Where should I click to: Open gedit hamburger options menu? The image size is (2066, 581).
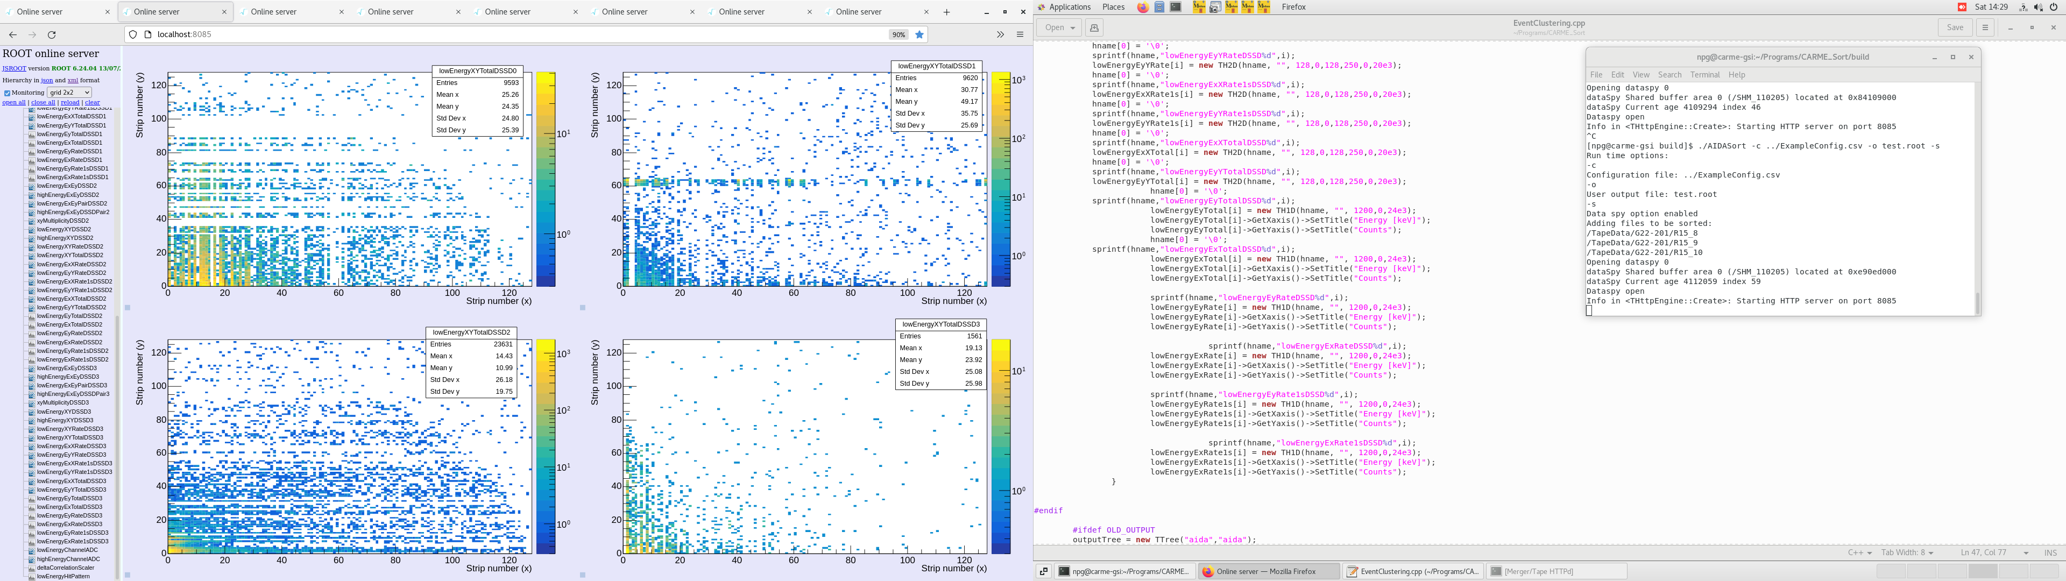pyautogui.click(x=1985, y=27)
